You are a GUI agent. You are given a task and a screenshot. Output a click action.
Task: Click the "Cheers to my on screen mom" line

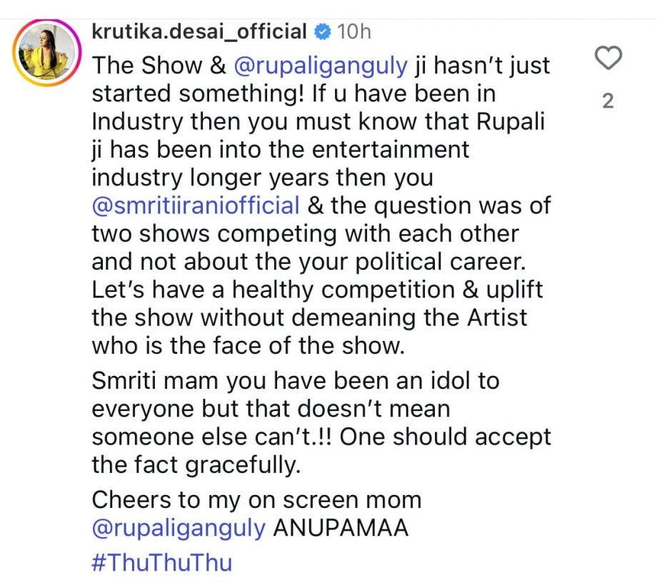pyautogui.click(x=256, y=499)
